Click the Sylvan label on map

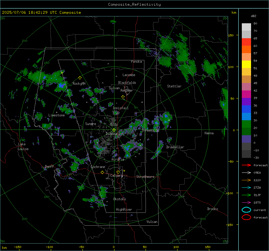[x=114, y=88]
